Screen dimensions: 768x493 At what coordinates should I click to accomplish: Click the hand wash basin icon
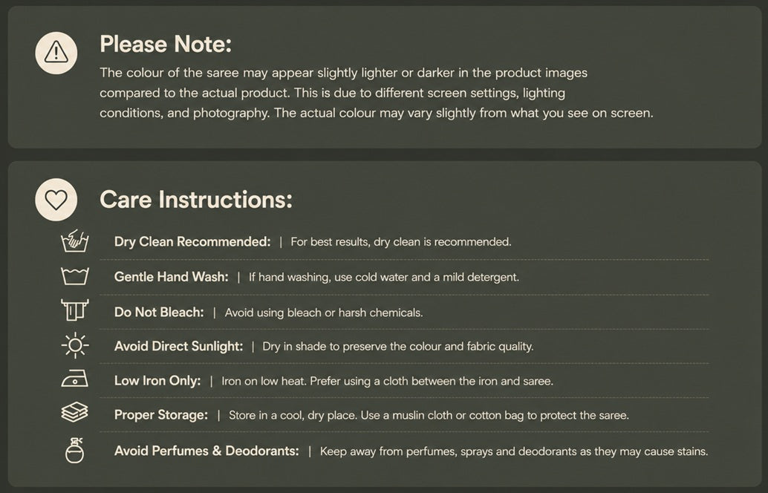[74, 241]
